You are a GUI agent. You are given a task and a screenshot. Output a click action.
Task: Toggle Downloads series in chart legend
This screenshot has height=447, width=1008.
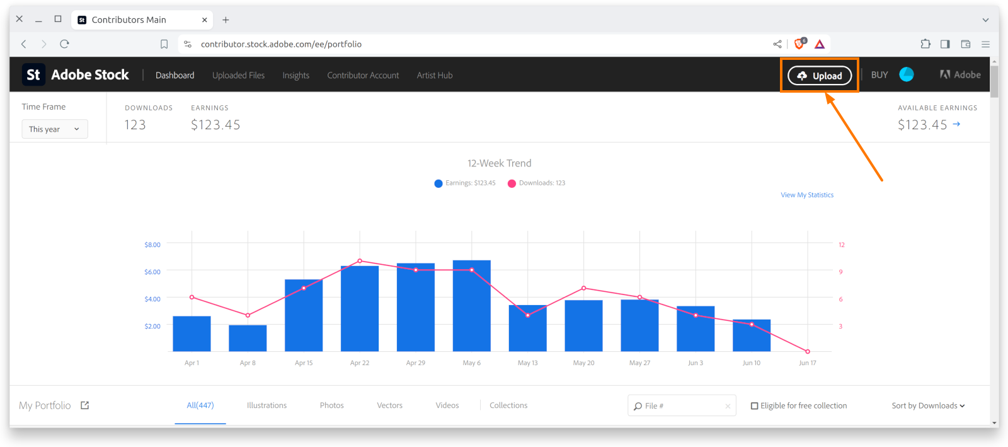(537, 183)
